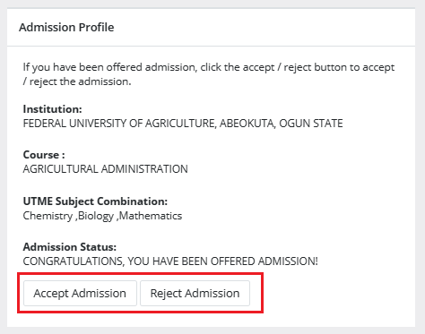This screenshot has height=334, width=425.
Task: Click the word ADMINISTRATION in course name
Action: pos(144,169)
